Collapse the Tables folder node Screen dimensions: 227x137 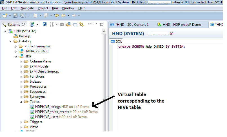click(21, 102)
